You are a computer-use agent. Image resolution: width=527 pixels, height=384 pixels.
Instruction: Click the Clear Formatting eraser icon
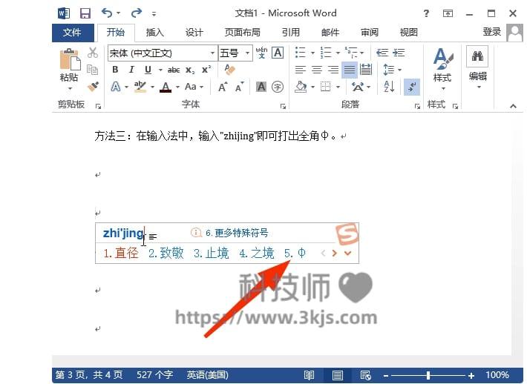[x=230, y=70]
